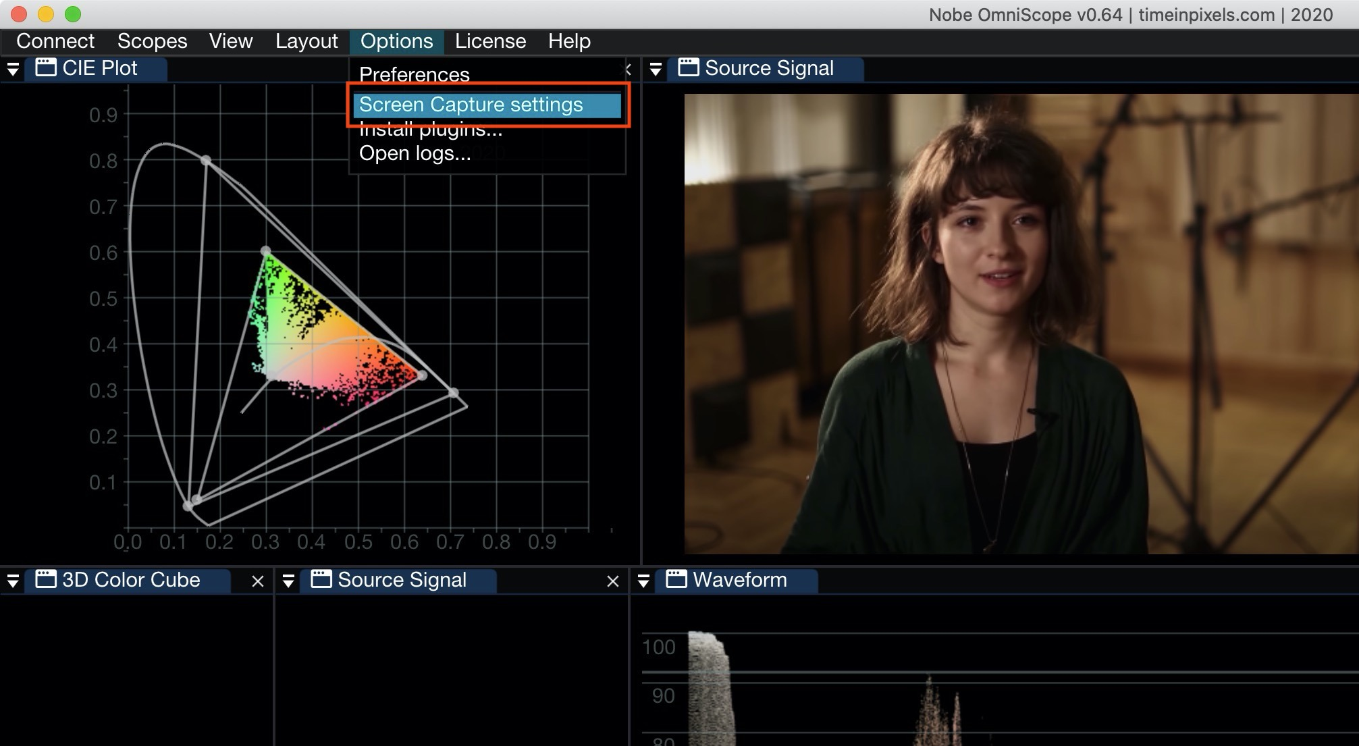1359x746 pixels.
Task: Close the 3D Color Cube panel
Action: tap(257, 581)
